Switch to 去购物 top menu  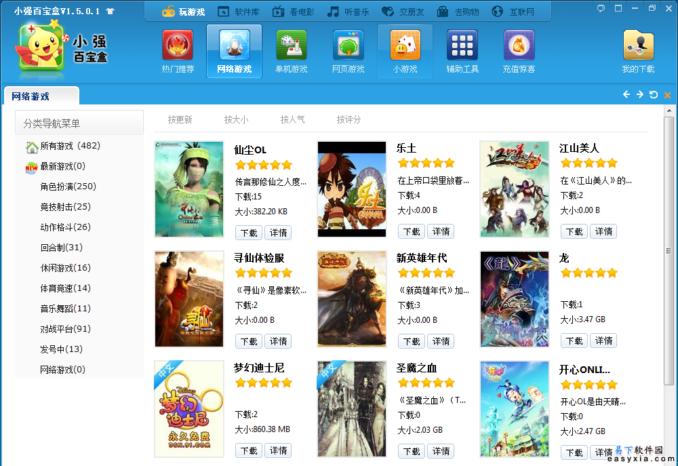[458, 12]
